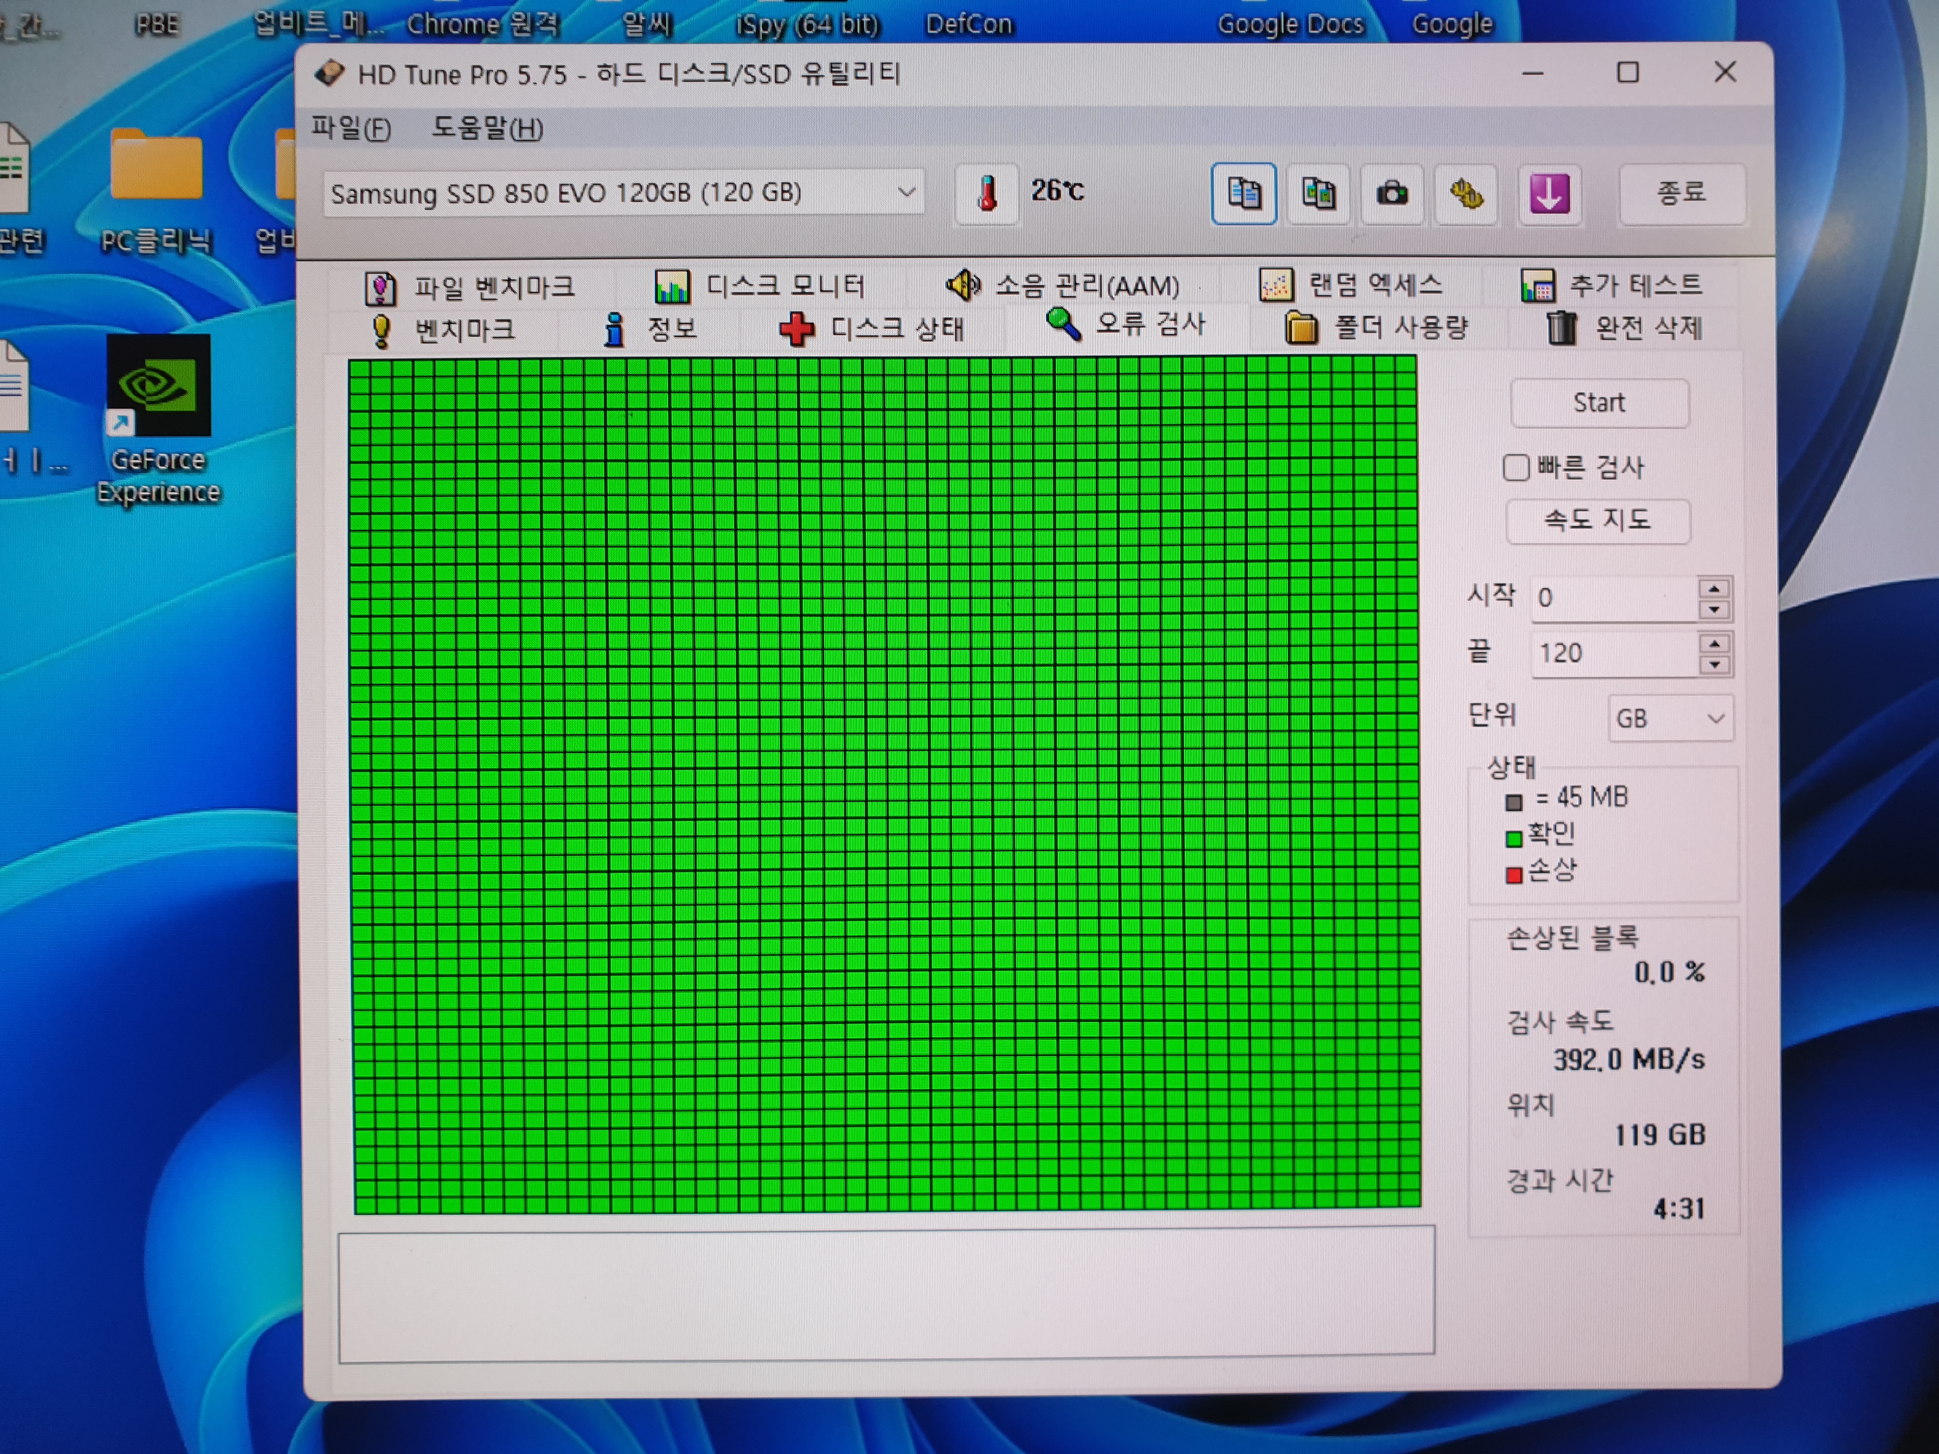Click the green 확인 legend swatch
The width and height of the screenshot is (1939, 1454).
pos(1514,839)
